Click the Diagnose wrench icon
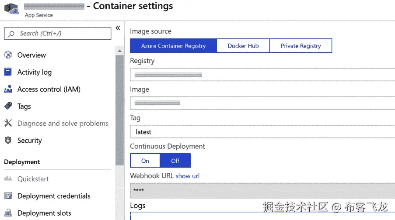Screen dimensions: 395x220 tap(8, 123)
